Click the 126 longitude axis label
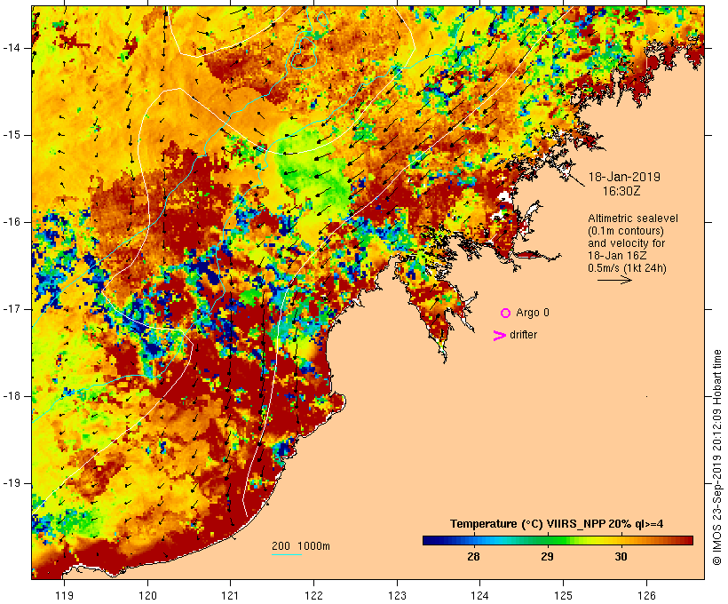The image size is (728, 604). click(646, 595)
